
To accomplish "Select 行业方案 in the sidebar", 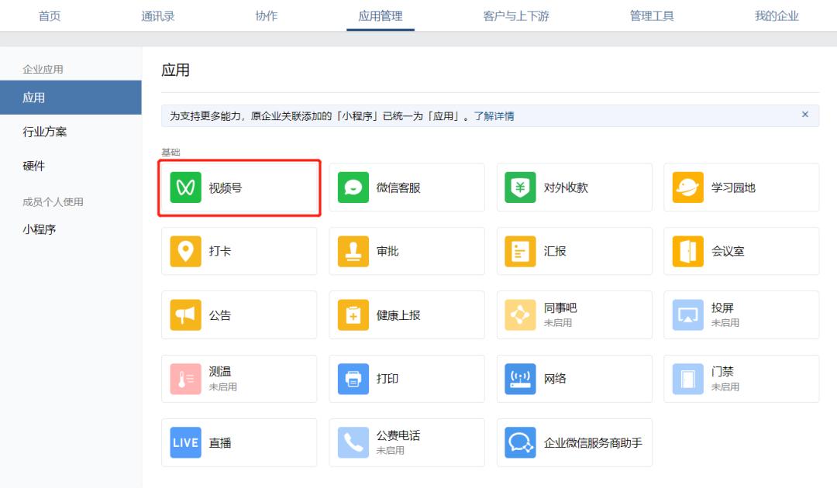I will coord(43,132).
